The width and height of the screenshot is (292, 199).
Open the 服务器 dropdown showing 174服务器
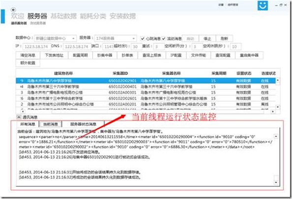[116, 38]
